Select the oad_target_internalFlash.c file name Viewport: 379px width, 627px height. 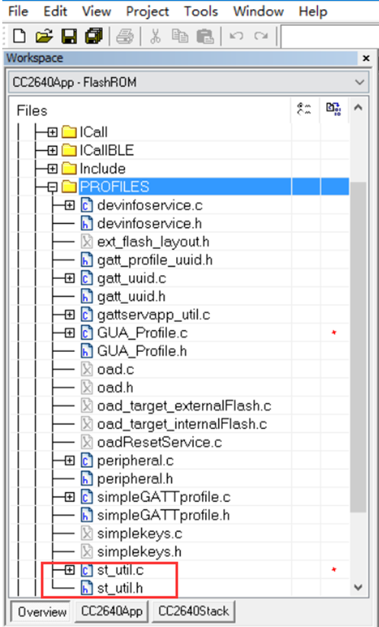coord(182,424)
